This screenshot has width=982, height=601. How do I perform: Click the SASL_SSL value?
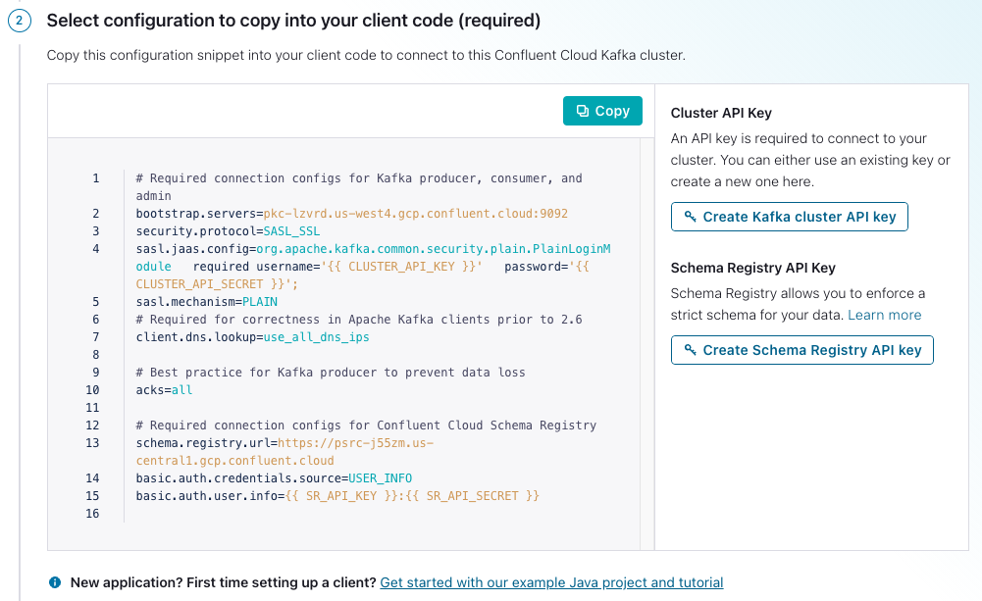tap(291, 231)
